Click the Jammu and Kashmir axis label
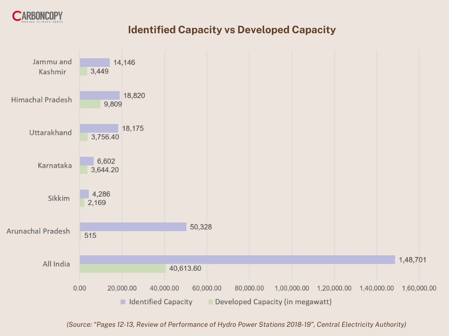Screen dimensions: 449x336 52,66
